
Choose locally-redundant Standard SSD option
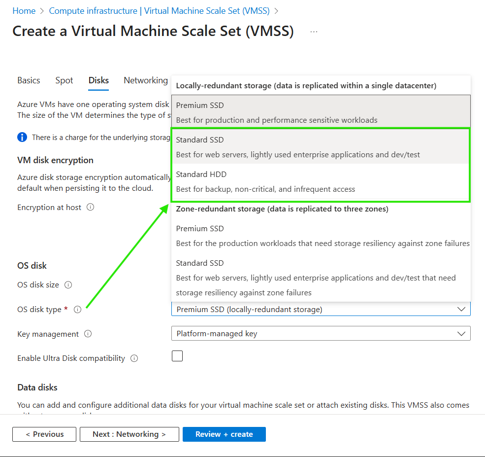coord(321,147)
